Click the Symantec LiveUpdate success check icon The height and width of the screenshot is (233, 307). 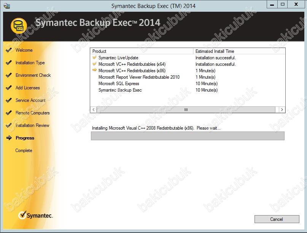click(x=95, y=57)
